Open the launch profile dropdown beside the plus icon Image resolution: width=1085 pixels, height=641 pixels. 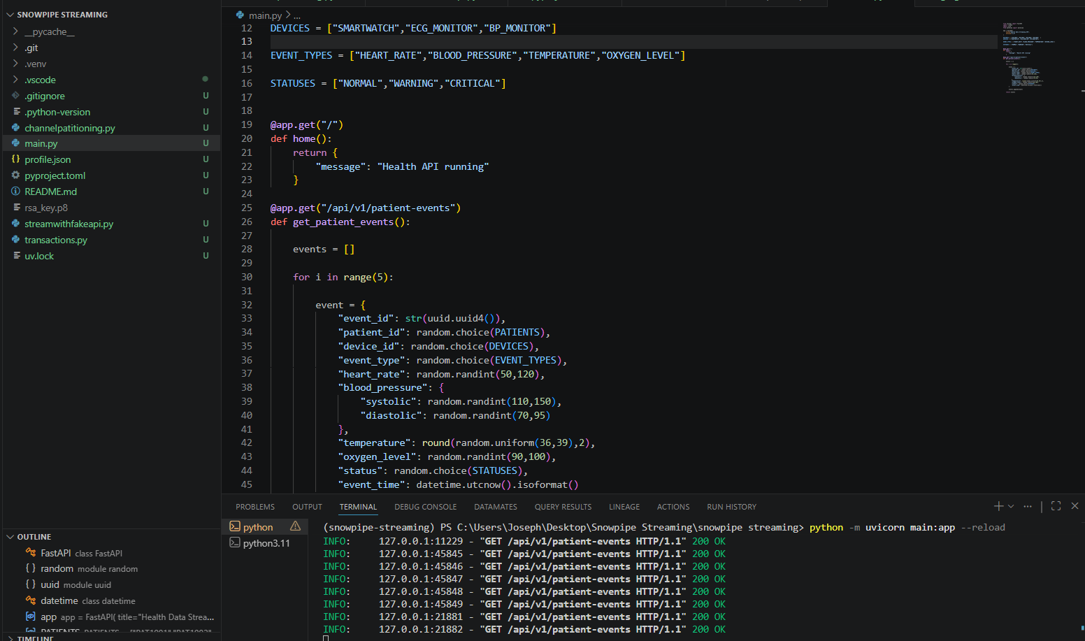pyautogui.click(x=1011, y=506)
